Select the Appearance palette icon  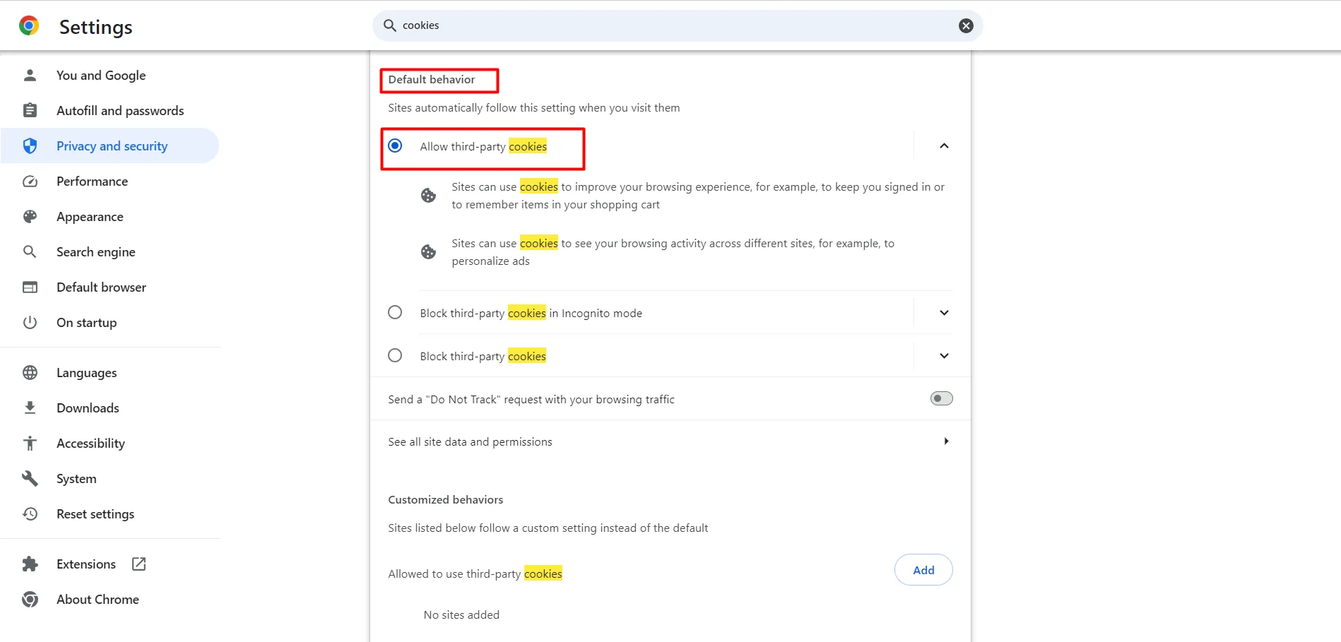point(30,216)
